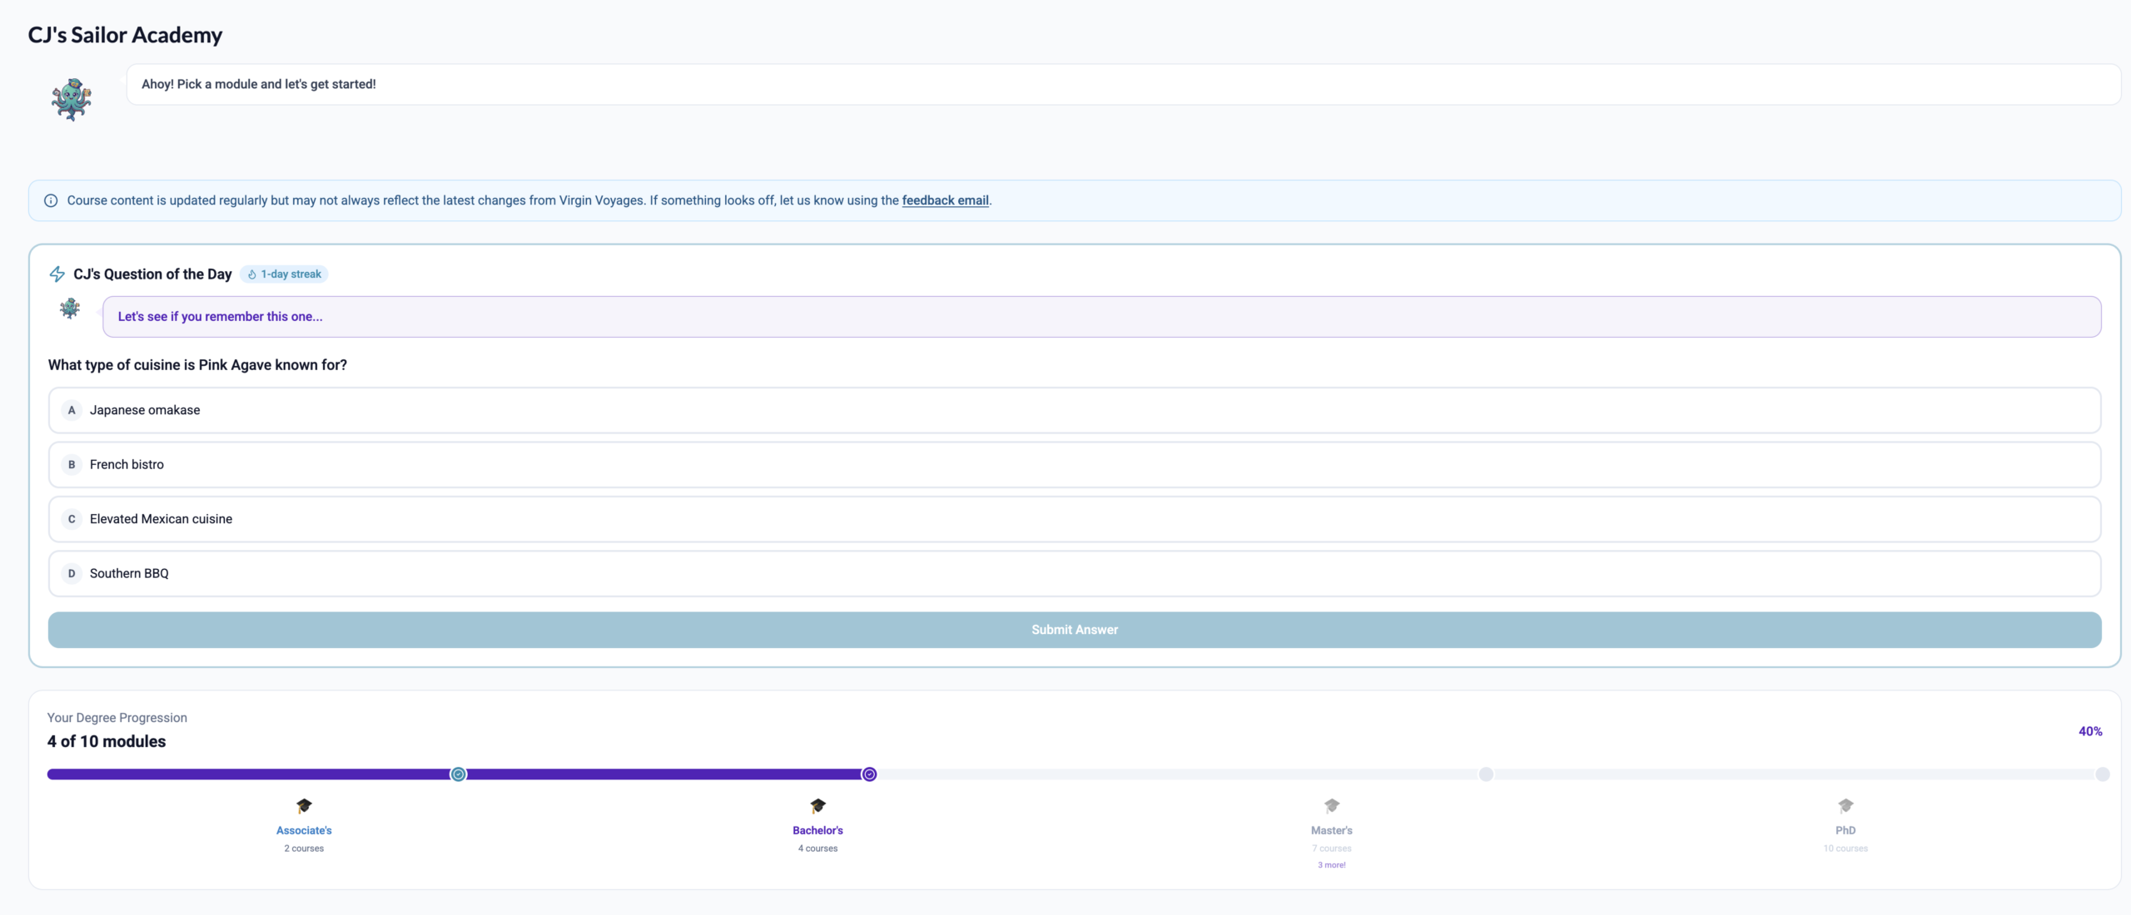Click the flame icon in the streak badge
2131x915 pixels.
point(252,274)
